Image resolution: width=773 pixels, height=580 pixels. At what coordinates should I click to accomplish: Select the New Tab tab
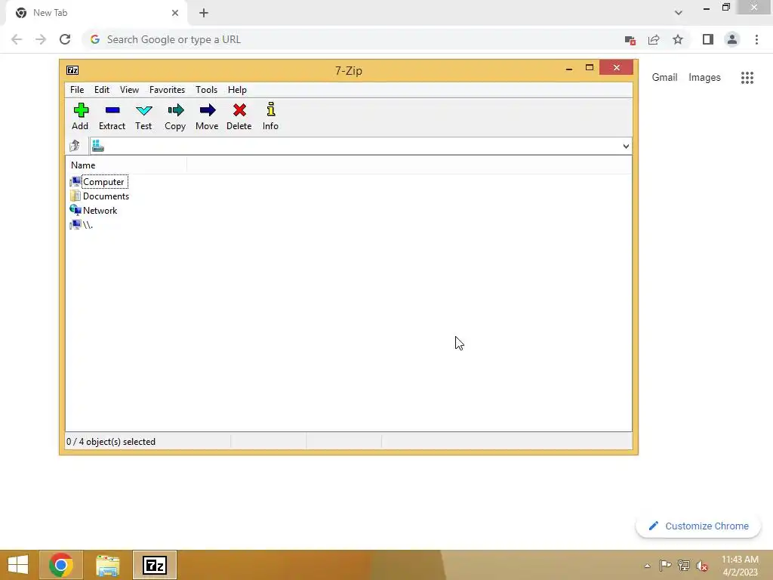(96, 13)
